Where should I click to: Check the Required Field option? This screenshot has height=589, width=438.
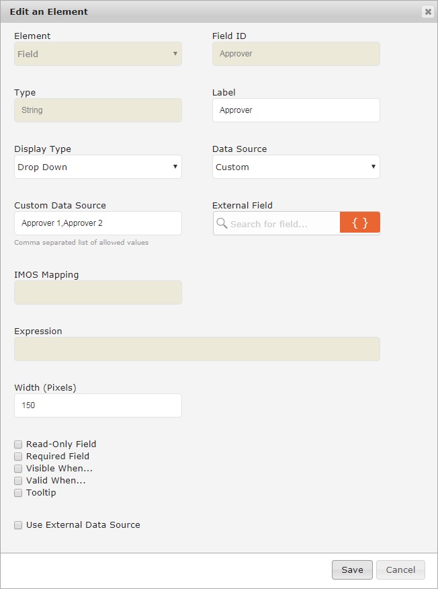[x=18, y=456]
